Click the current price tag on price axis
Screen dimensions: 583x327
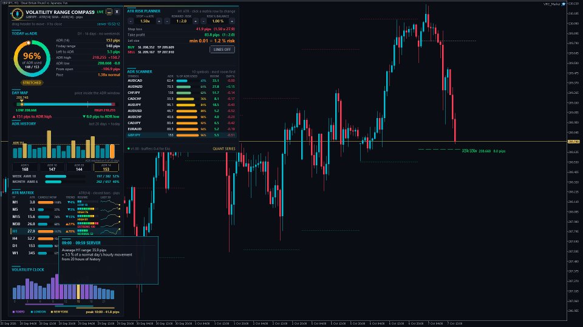pos(573,142)
